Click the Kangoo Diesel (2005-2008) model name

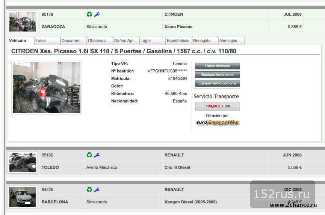point(191,202)
